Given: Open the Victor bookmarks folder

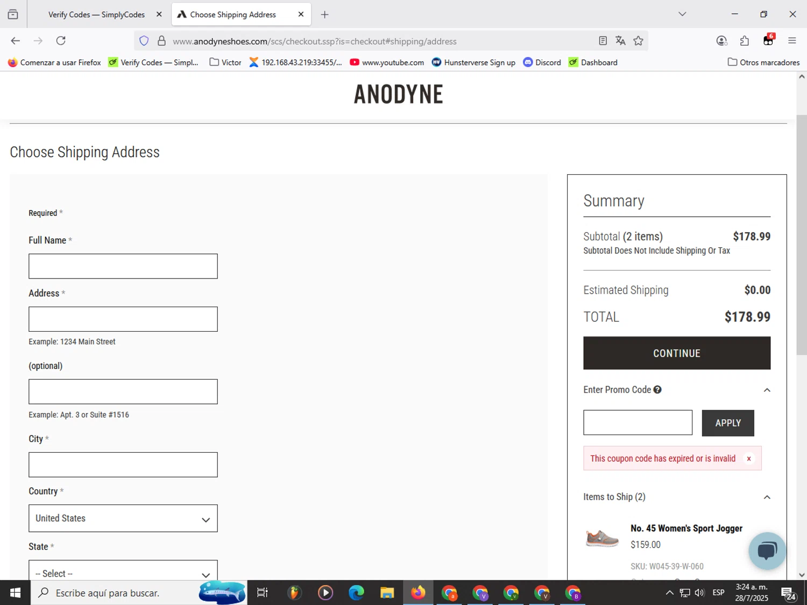Looking at the screenshot, I should [x=225, y=62].
